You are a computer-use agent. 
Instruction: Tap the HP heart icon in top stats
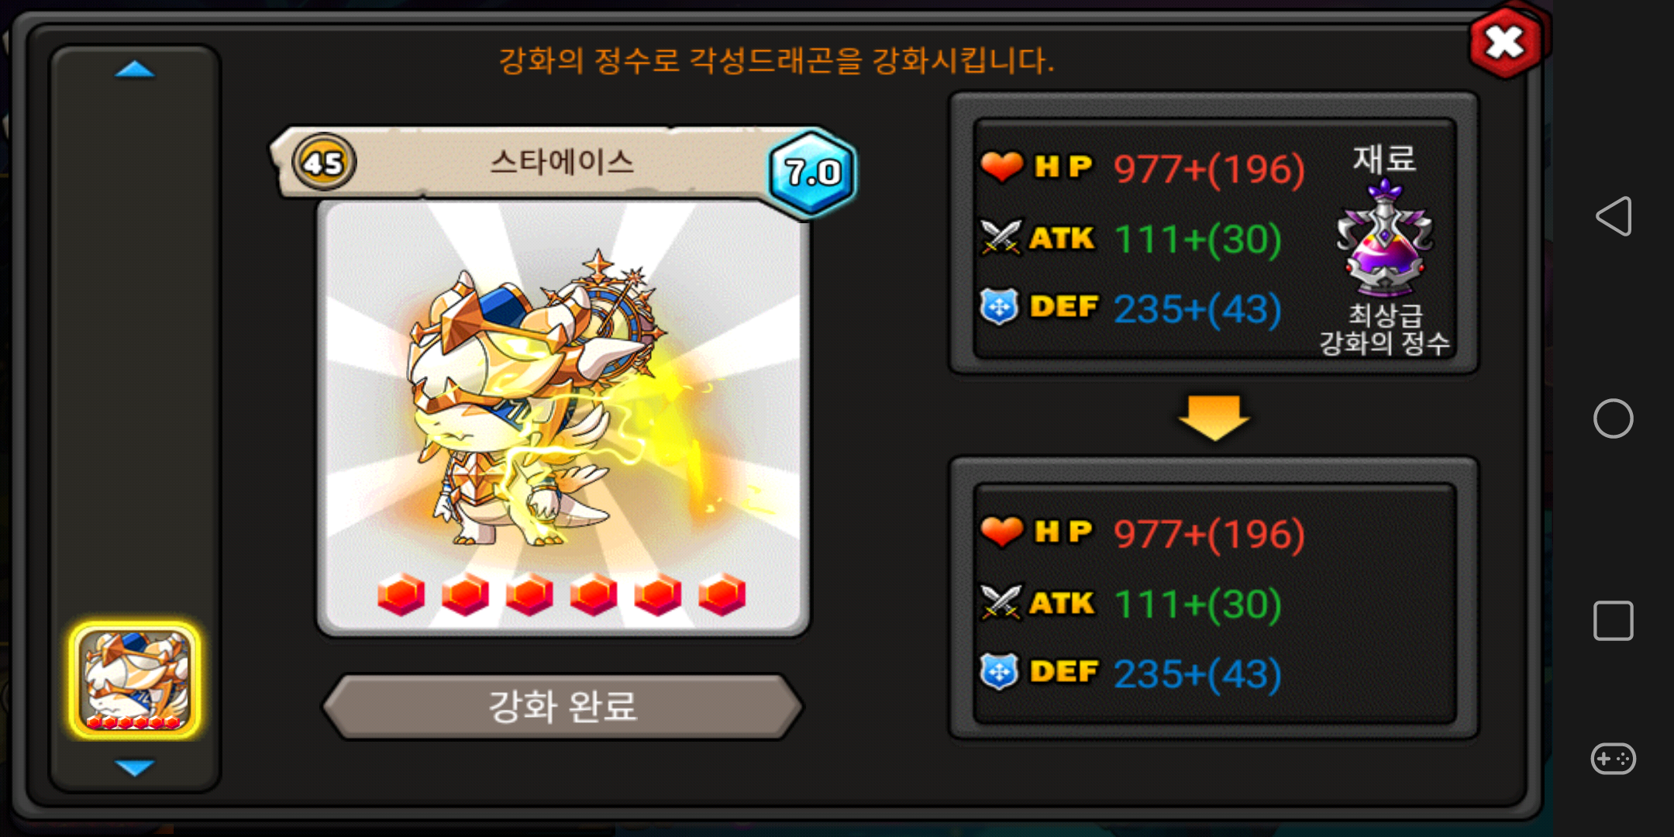[1001, 167]
